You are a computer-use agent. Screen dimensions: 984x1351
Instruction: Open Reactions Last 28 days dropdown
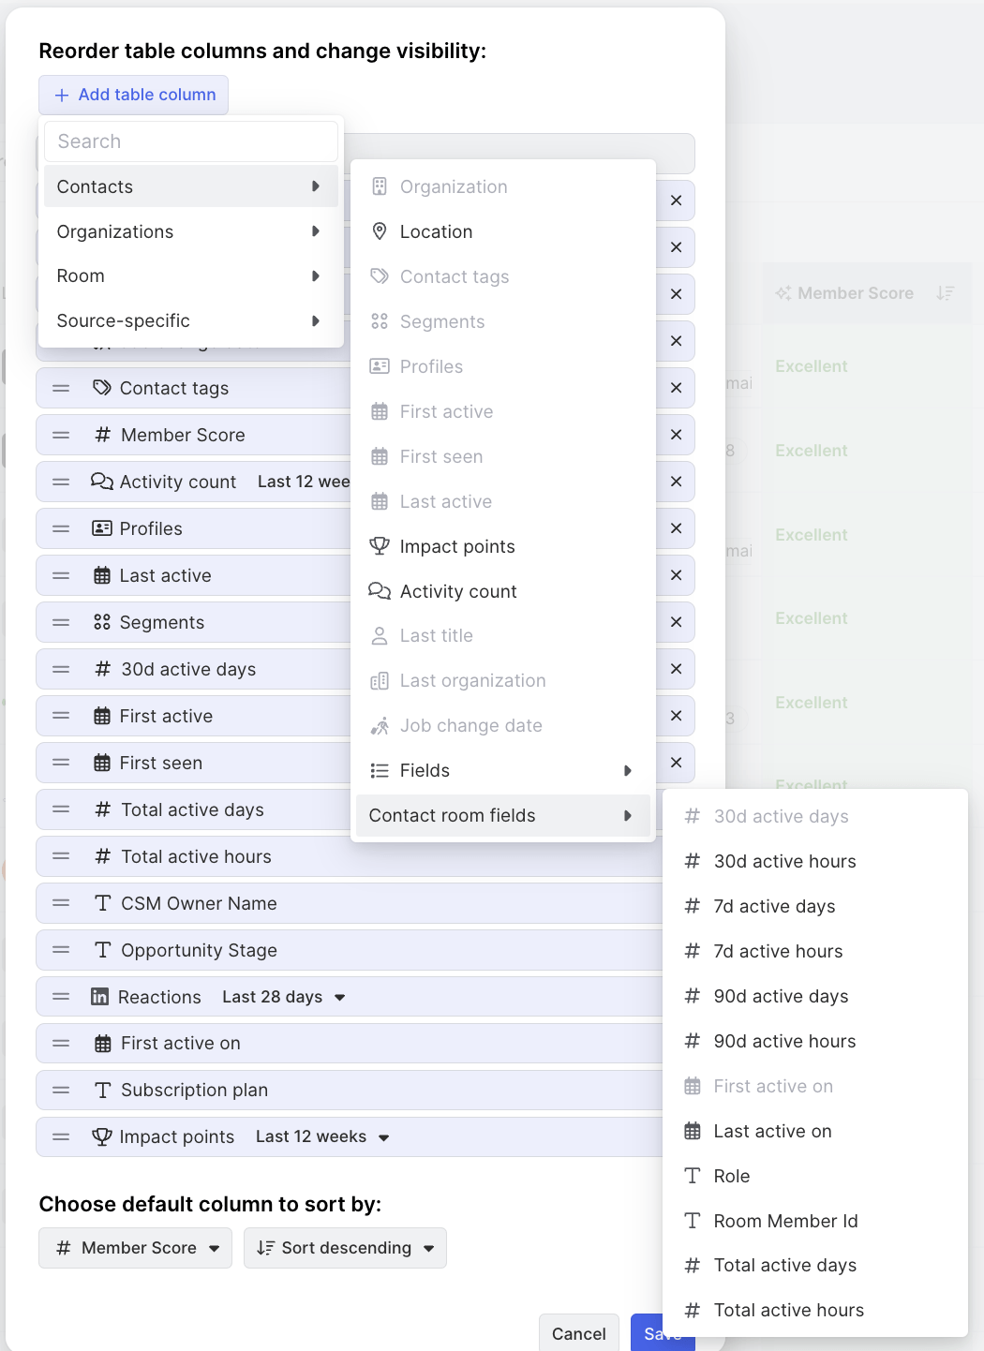[284, 997]
